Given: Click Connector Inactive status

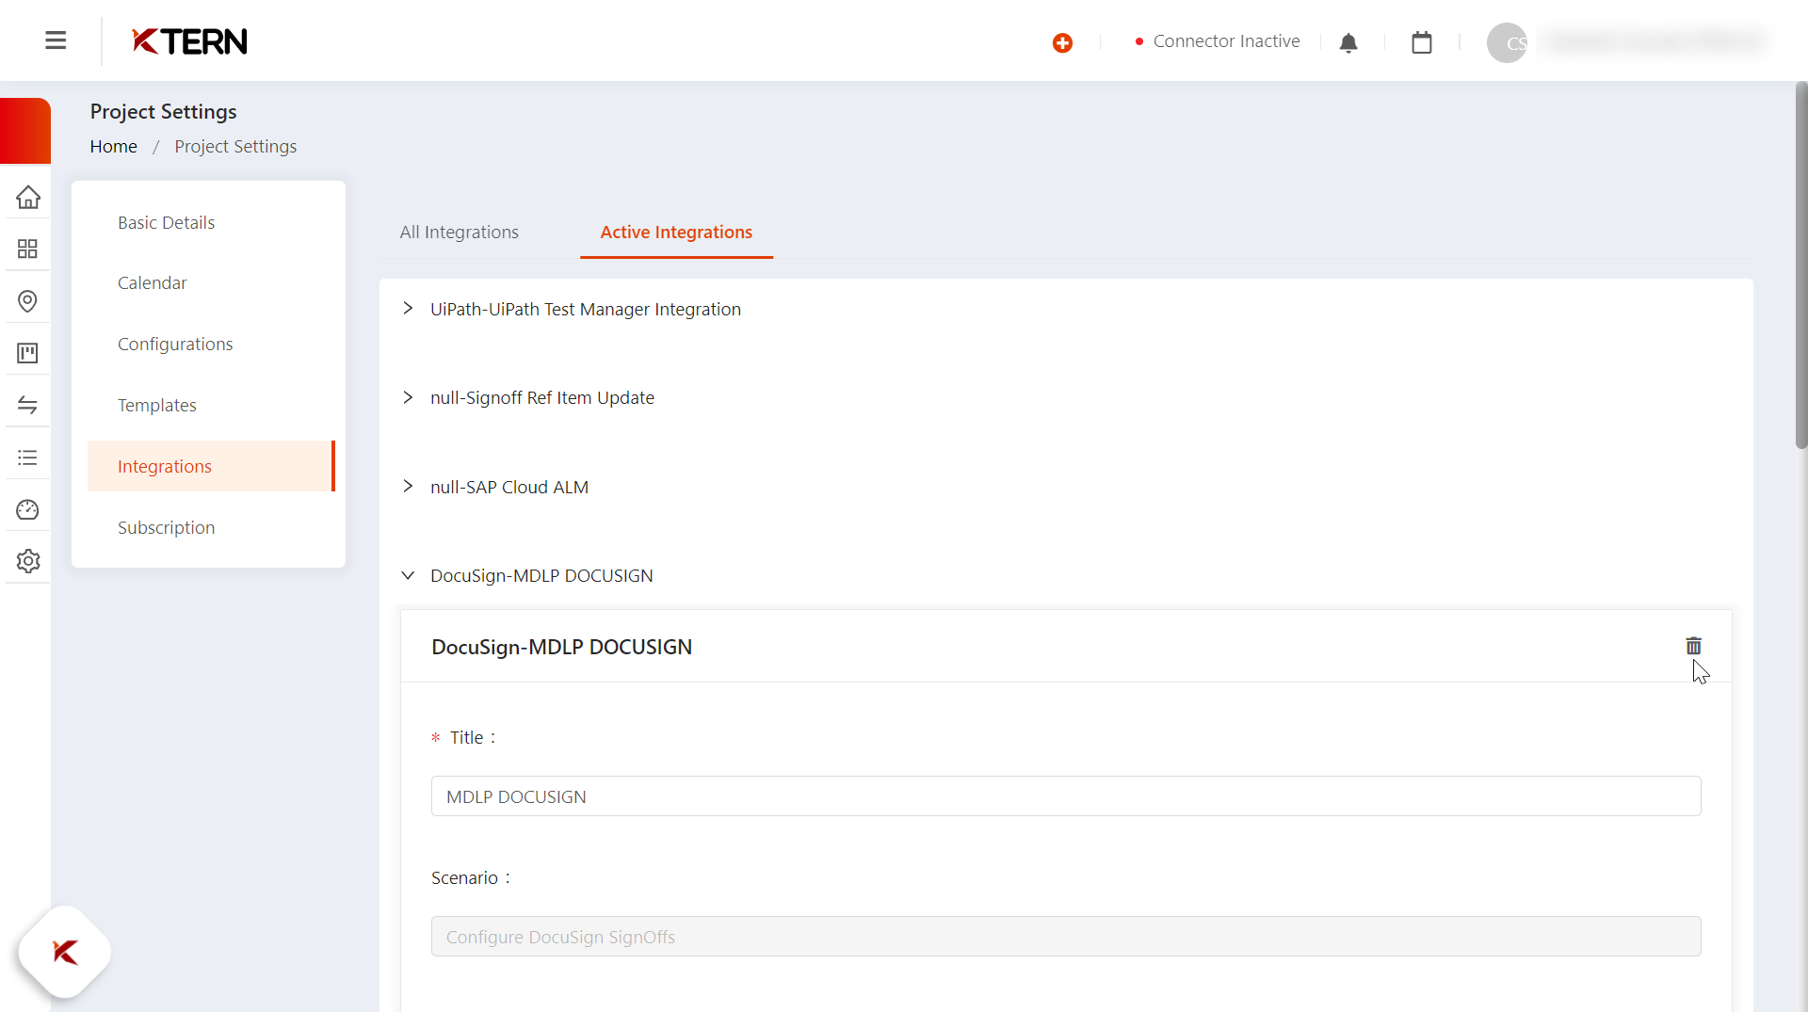Looking at the screenshot, I should click(1217, 41).
